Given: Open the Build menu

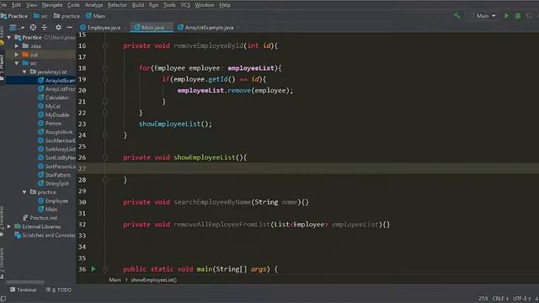Looking at the screenshot, I should [138, 5].
